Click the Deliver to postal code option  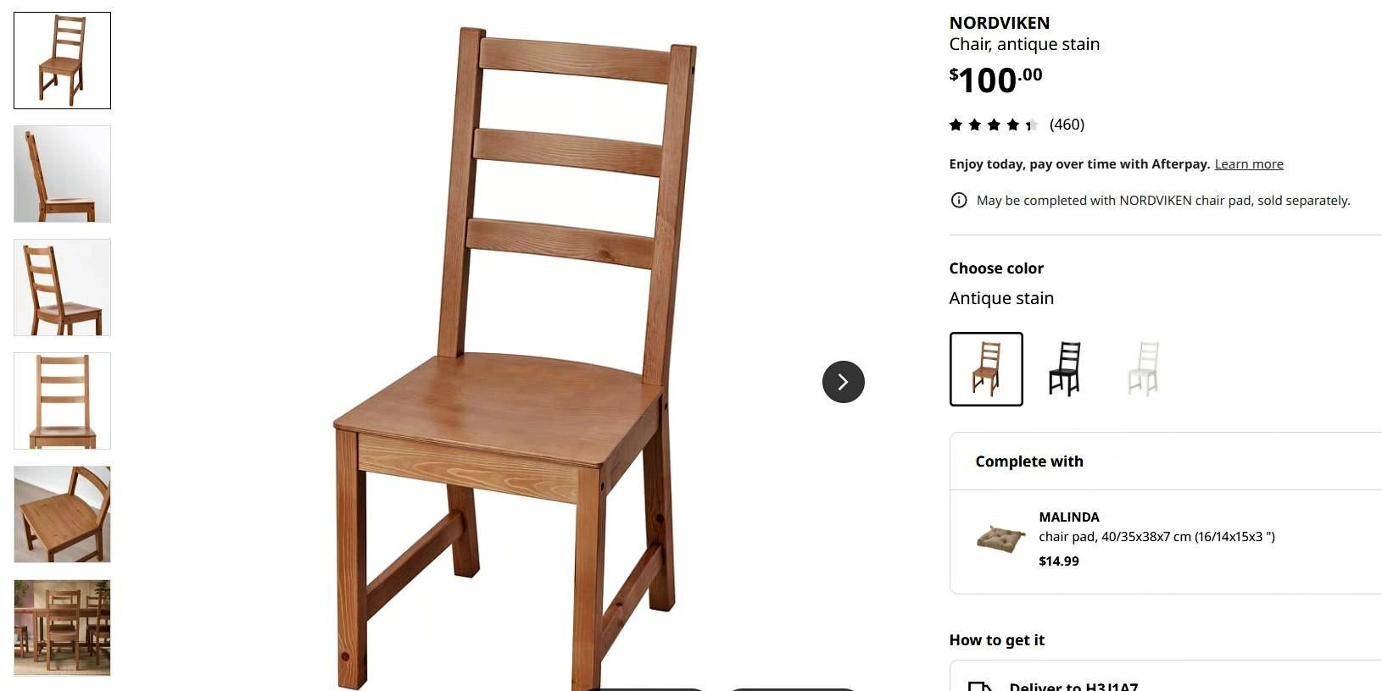[1166, 682]
